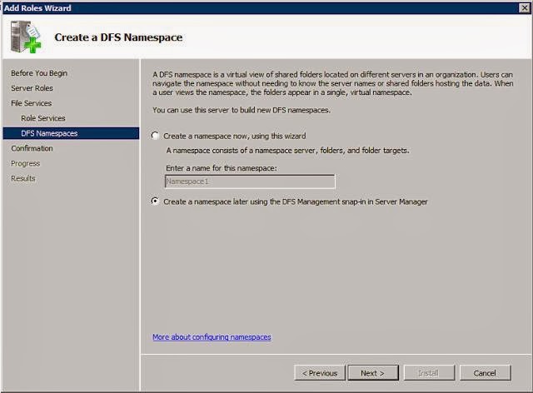Viewport: 533px width, 393px height.
Task: Go to Before You Begin step
Action: coord(39,73)
